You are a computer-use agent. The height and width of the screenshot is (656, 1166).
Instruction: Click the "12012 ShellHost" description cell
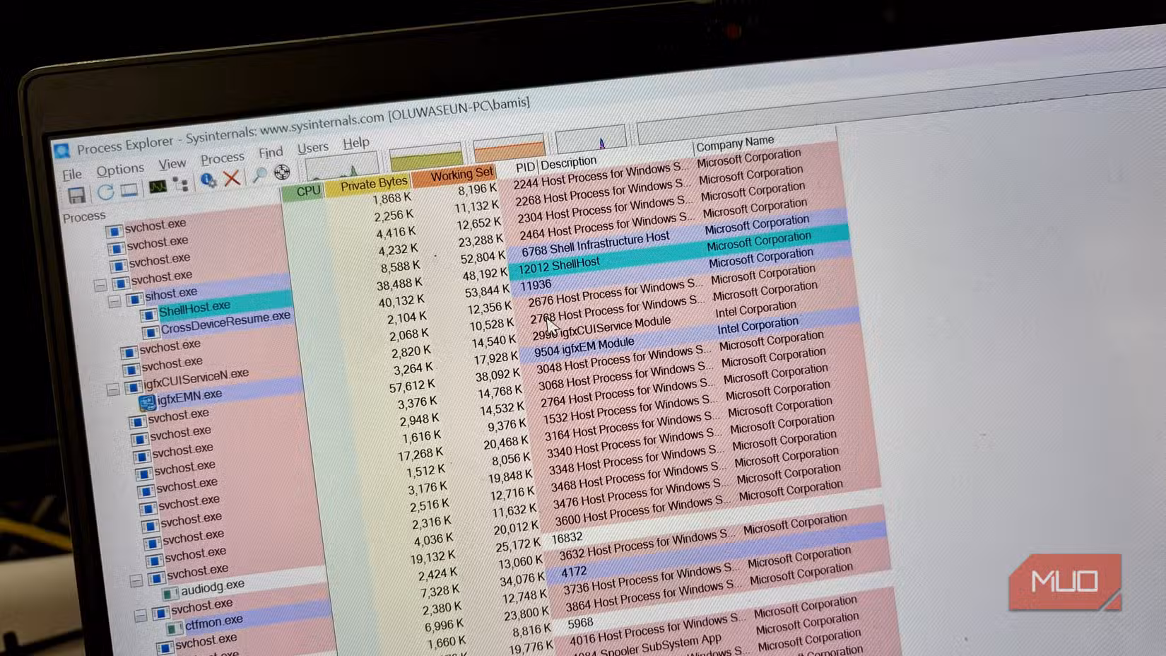coord(559,266)
